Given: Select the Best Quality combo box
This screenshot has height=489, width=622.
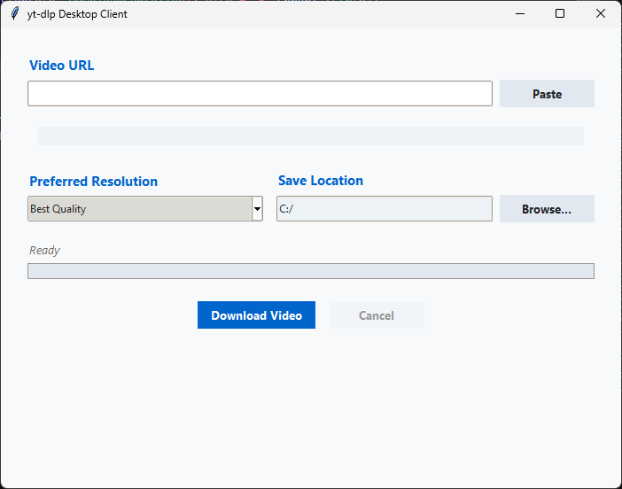Looking at the screenshot, I should [145, 208].
